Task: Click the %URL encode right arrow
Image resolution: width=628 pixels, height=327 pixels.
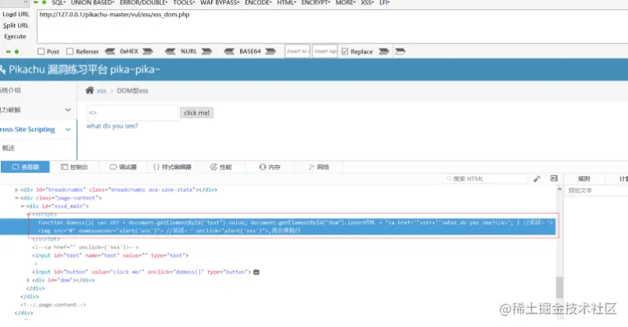Action: (x=206, y=51)
